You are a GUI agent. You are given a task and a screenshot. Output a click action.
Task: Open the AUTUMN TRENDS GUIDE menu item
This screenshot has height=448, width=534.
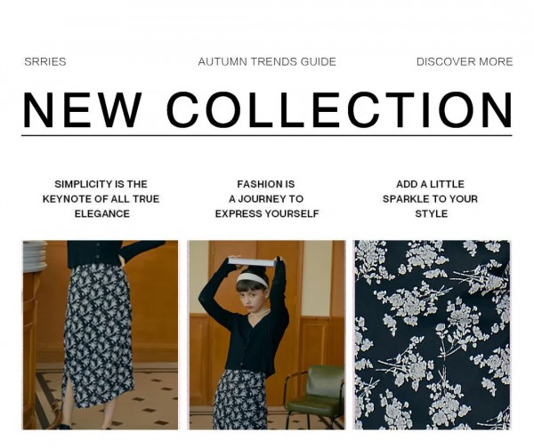[267, 61]
